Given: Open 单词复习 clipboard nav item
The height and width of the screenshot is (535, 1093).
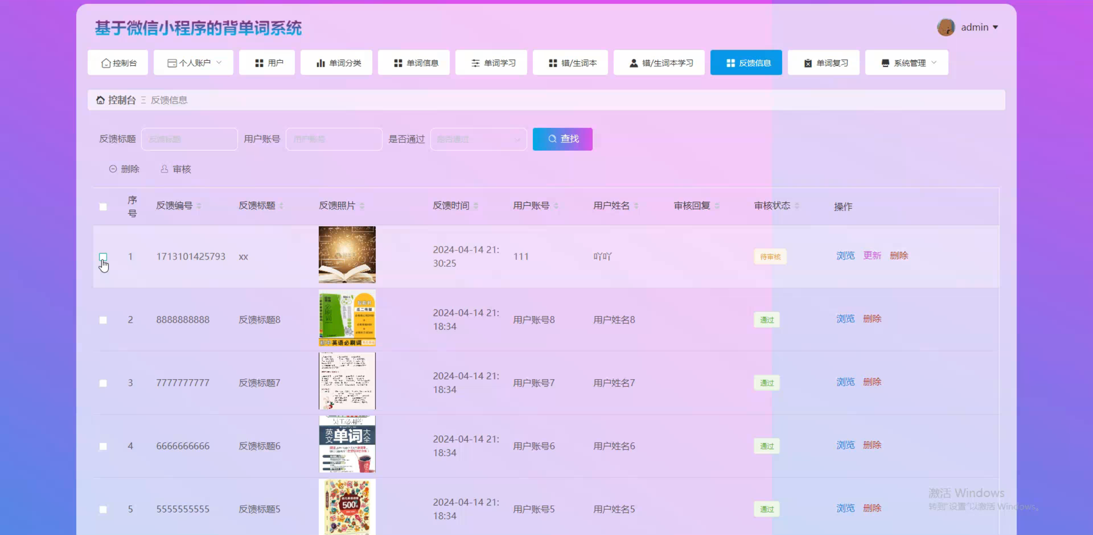Looking at the screenshot, I should pyautogui.click(x=824, y=63).
